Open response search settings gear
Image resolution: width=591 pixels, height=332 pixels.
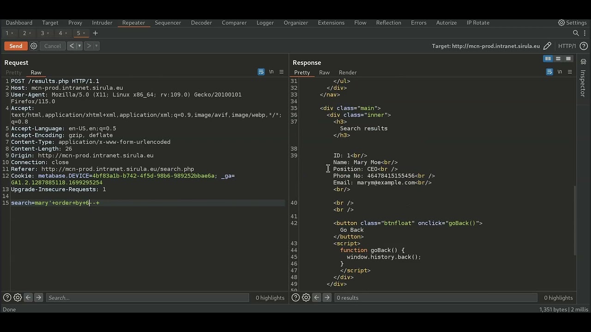point(306,298)
